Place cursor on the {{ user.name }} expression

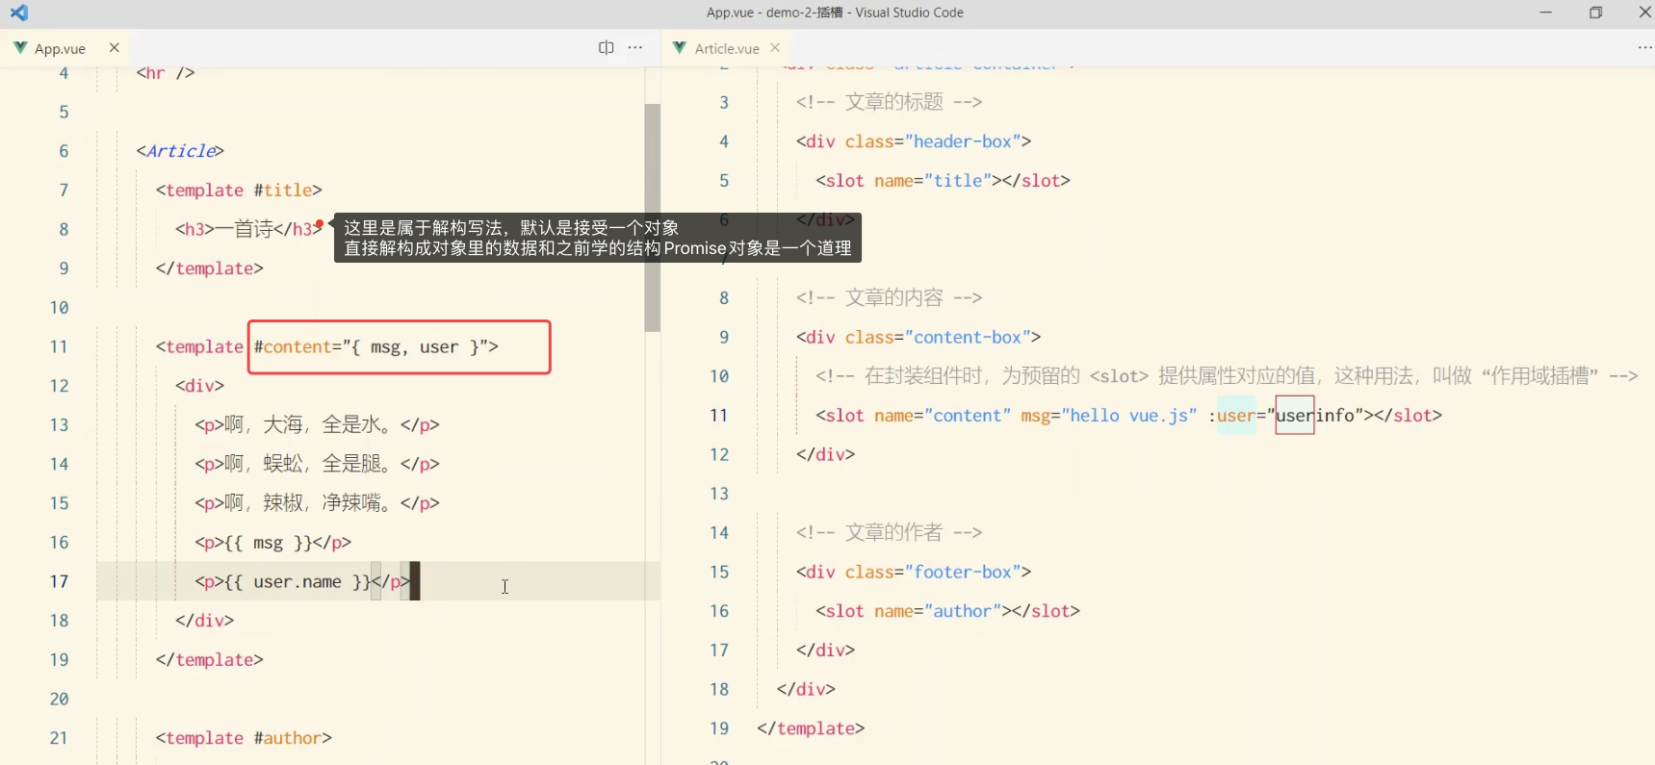[297, 582]
